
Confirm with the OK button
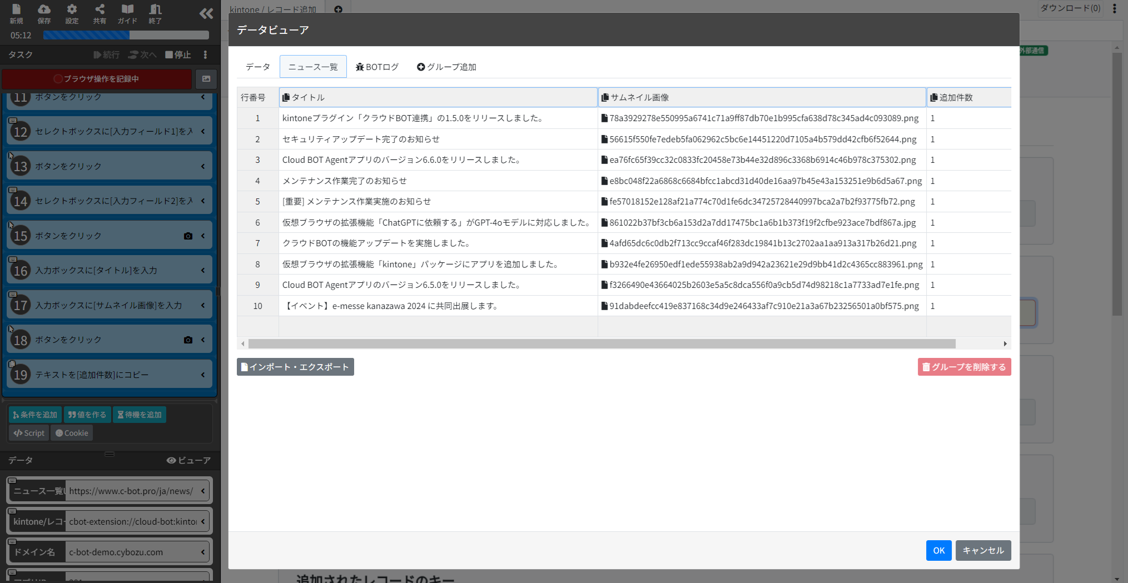pos(938,550)
